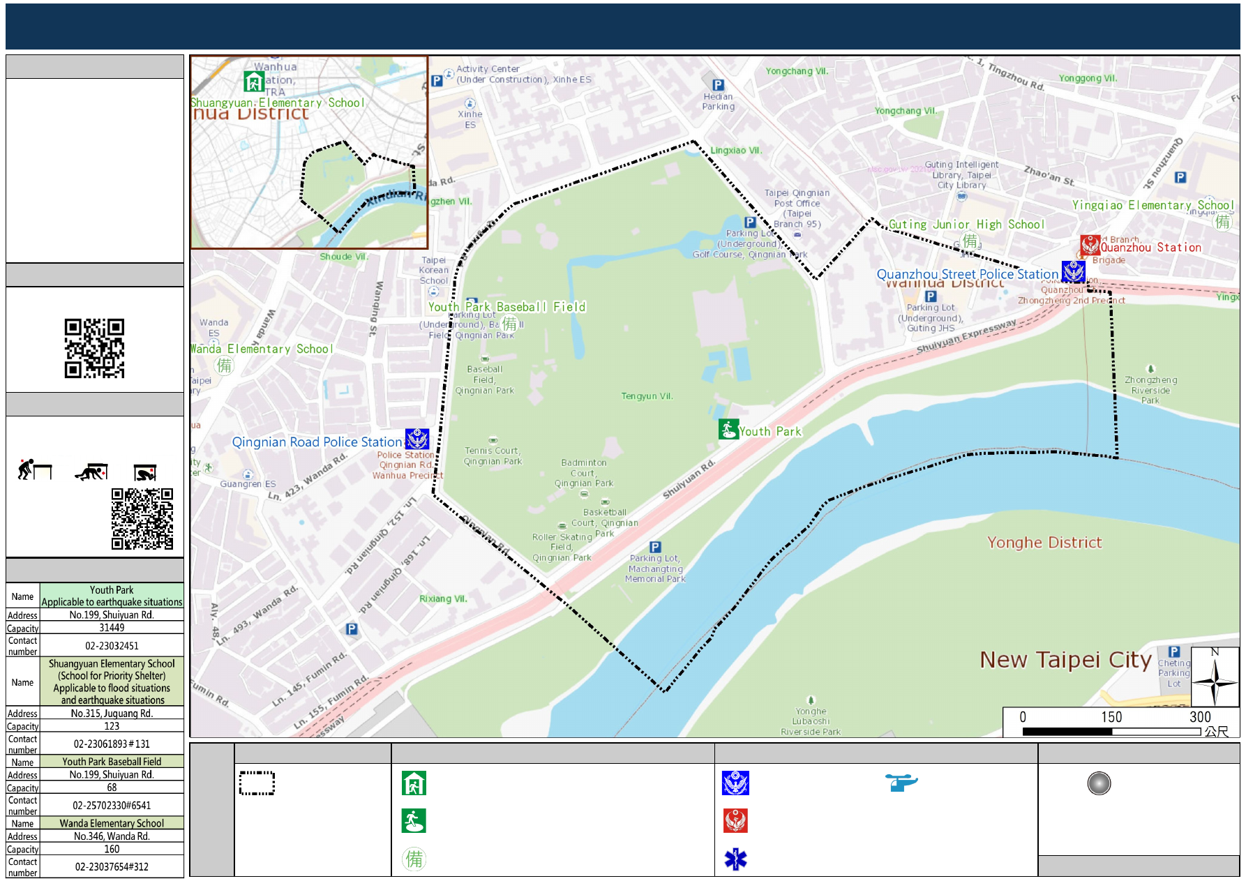Click Guting JHS underground parking P icon

[x=931, y=296]
